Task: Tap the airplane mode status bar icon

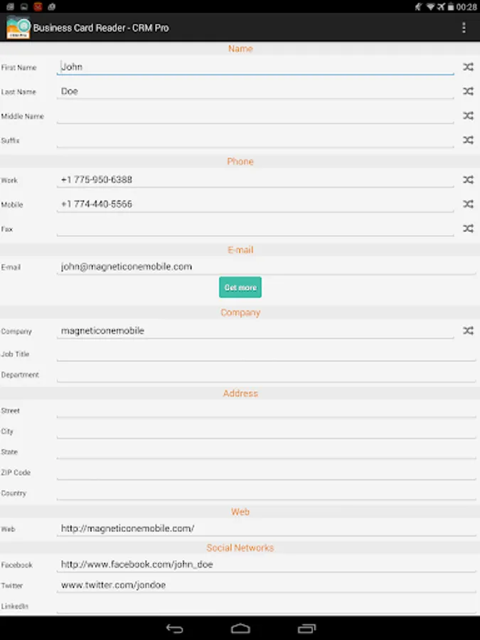Action: coord(441,6)
